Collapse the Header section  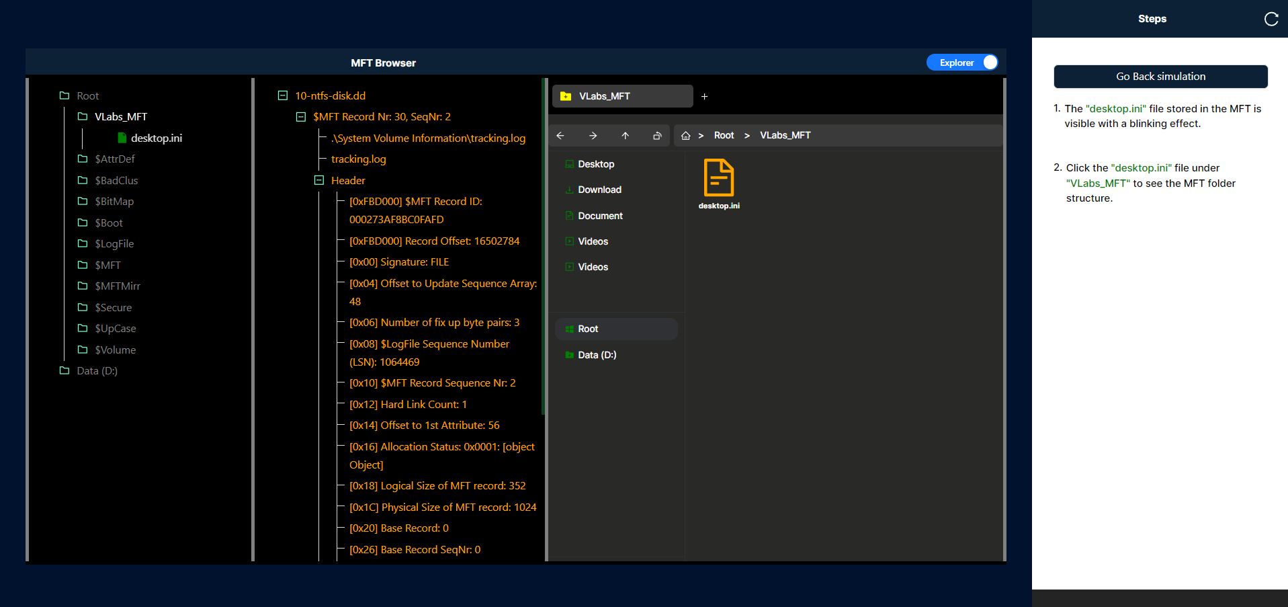[x=319, y=180]
